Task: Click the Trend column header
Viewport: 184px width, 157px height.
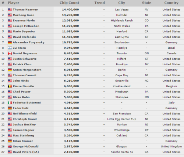Action: [100, 3]
